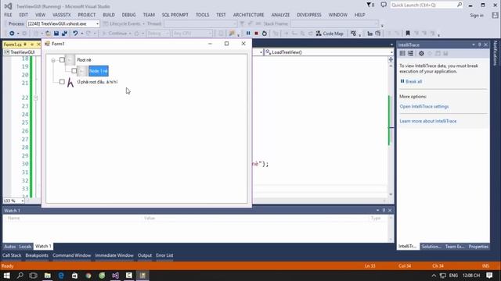This screenshot has width=501, height=281.
Task: Open the Watch 1 window options dropdown arrow
Action: click(x=377, y=210)
